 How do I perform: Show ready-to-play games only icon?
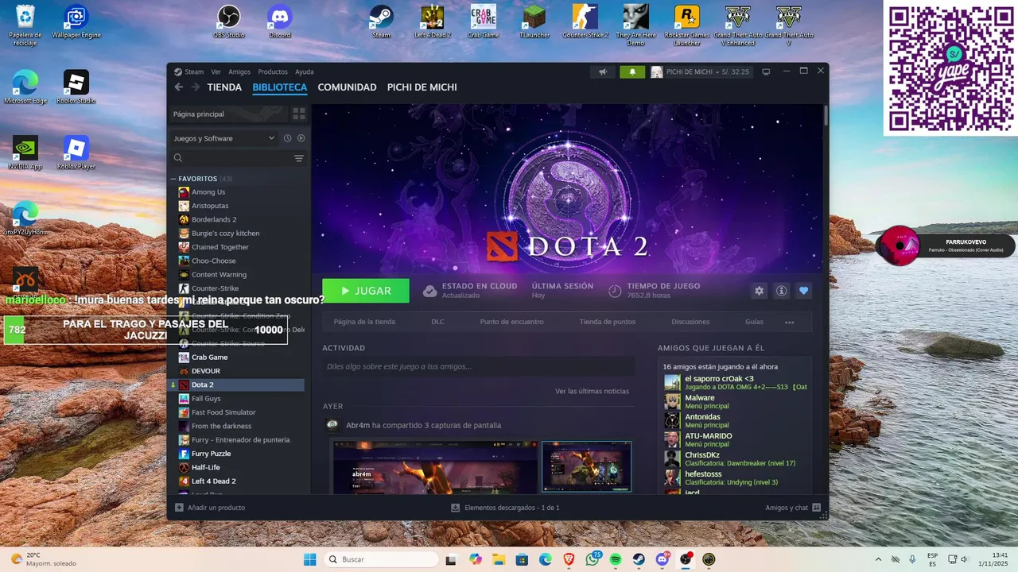click(301, 138)
